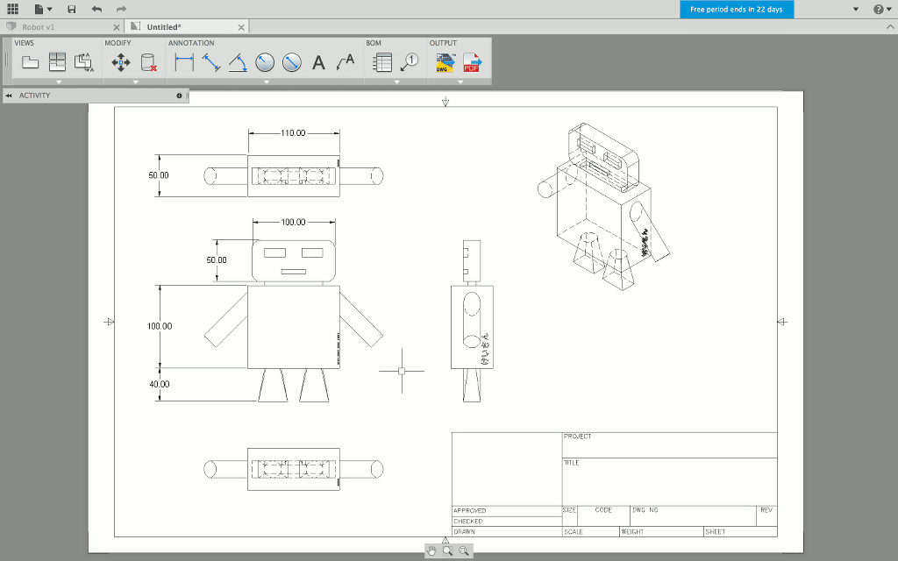
Task: Click the SHEET field in title block
Action: [740, 532]
